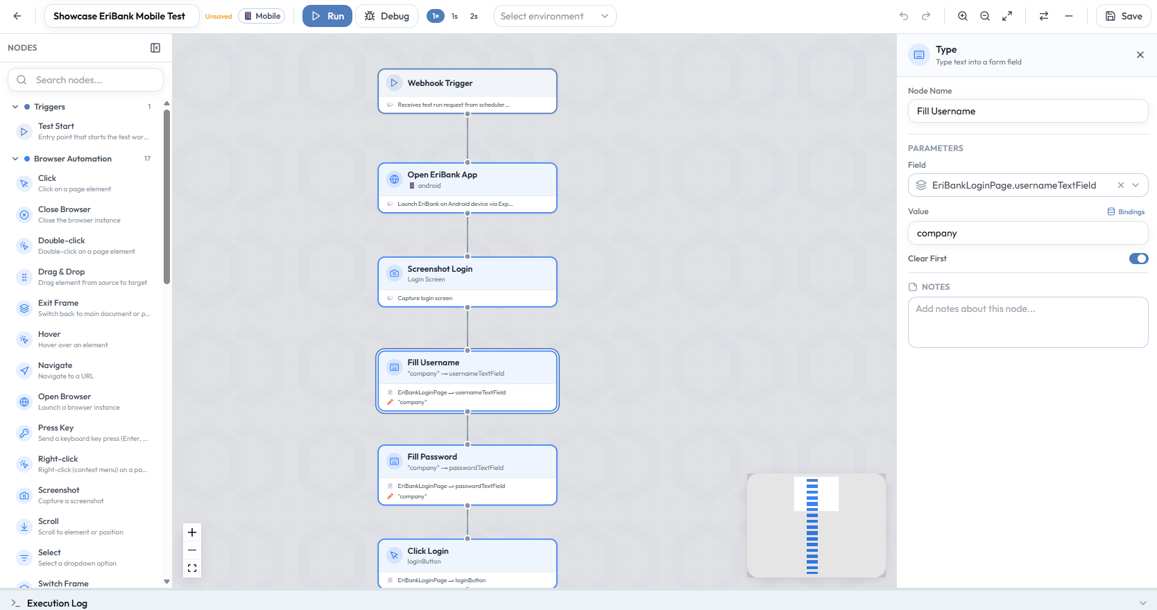The height and width of the screenshot is (610, 1157).
Task: Pick the Drag & Drop node in palette
Action: (x=83, y=277)
